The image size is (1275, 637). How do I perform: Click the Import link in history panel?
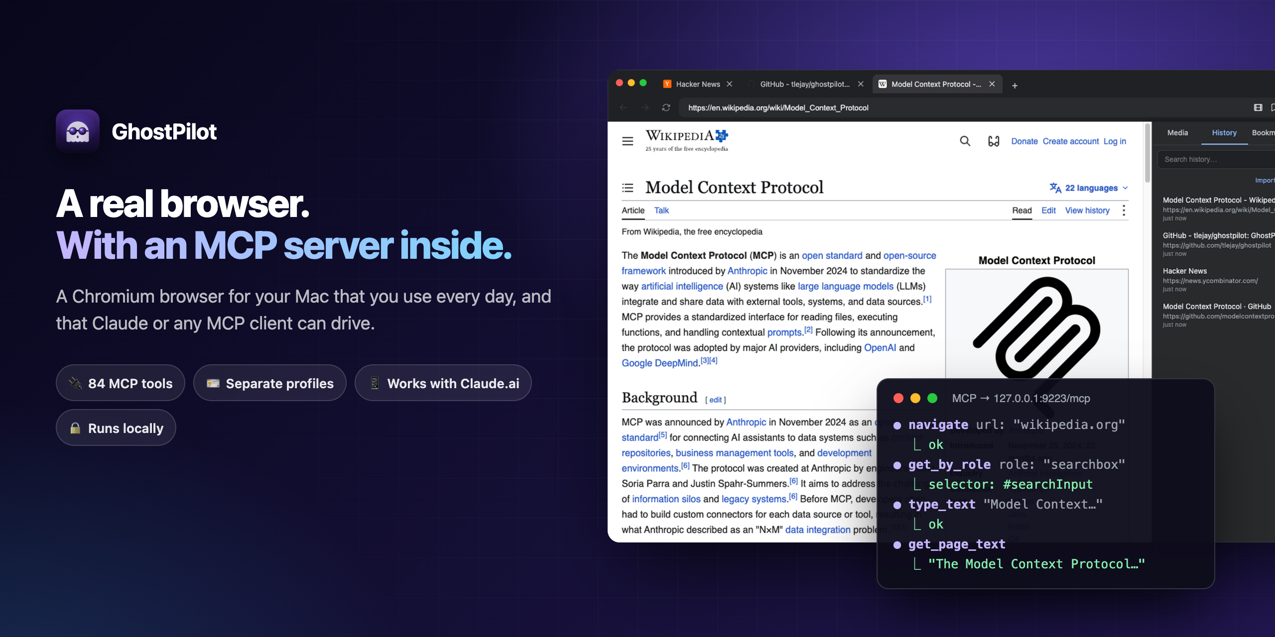[x=1265, y=180]
